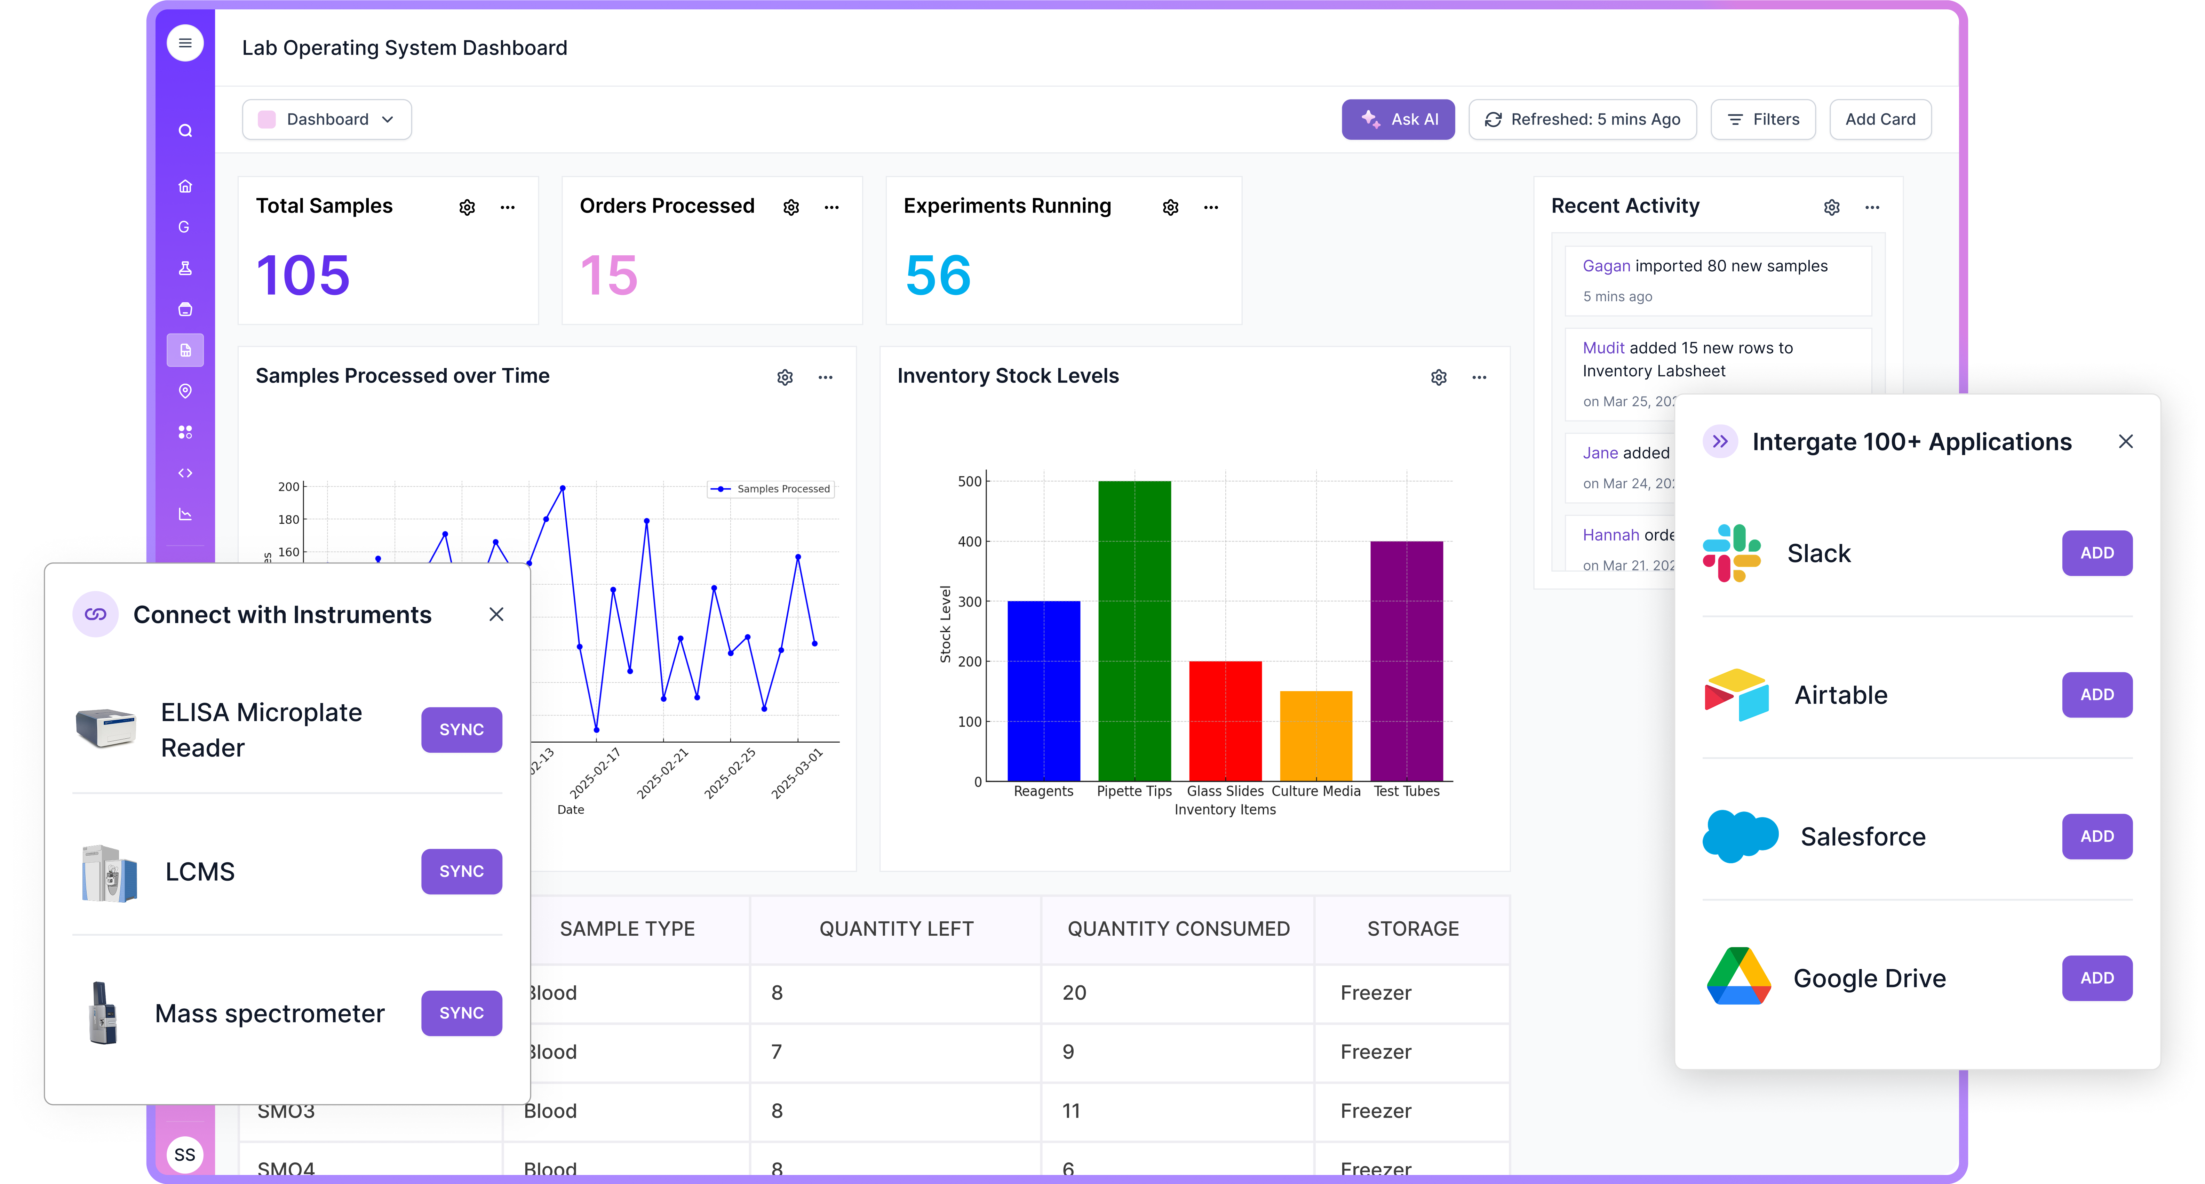Open more options on Recent Activity card

pyautogui.click(x=1872, y=207)
